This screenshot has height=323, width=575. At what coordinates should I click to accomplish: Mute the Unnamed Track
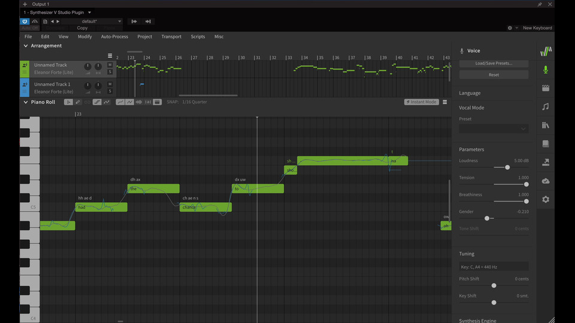pyautogui.click(x=110, y=65)
